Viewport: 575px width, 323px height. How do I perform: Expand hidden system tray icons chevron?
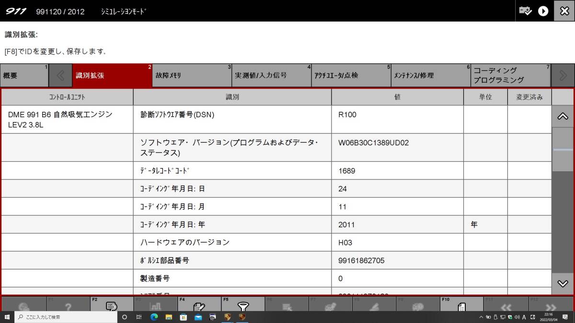coord(481,317)
